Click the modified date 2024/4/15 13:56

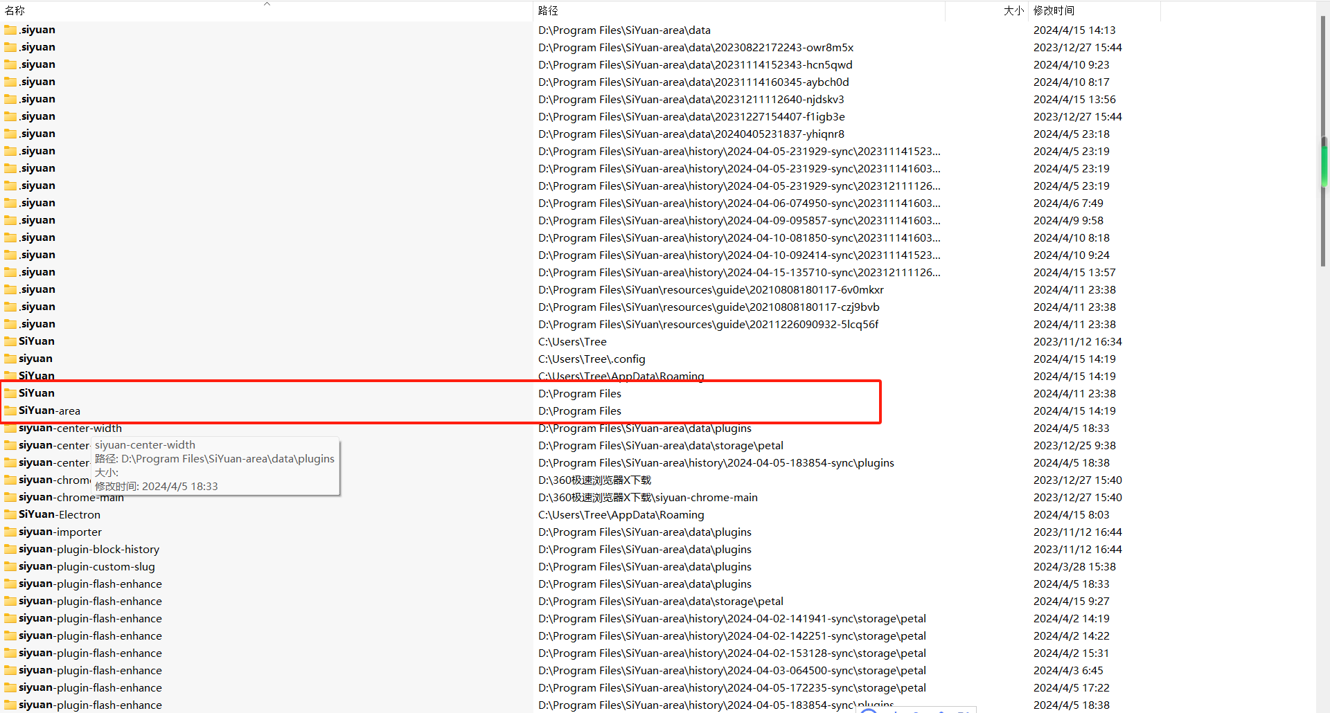tap(1074, 100)
